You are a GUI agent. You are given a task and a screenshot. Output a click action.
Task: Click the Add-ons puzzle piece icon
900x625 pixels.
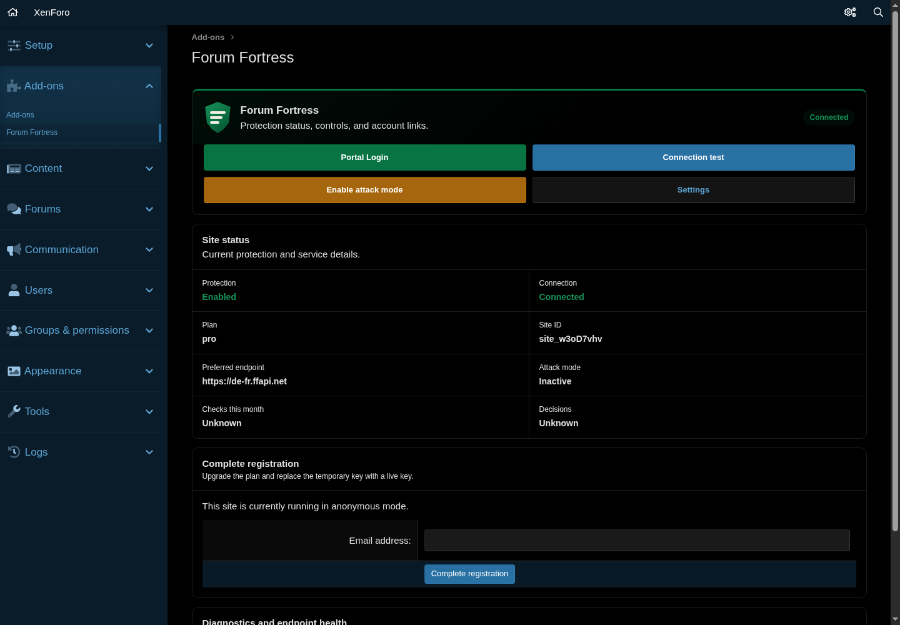(14, 86)
